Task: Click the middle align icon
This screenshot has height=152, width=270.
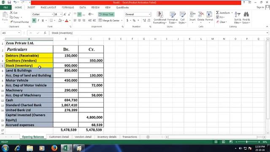Action: 79,14
